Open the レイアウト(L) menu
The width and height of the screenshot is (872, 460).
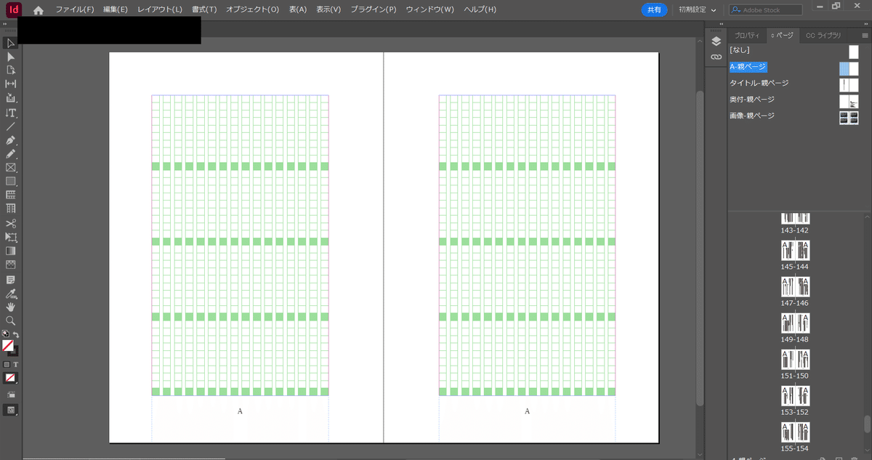160,10
